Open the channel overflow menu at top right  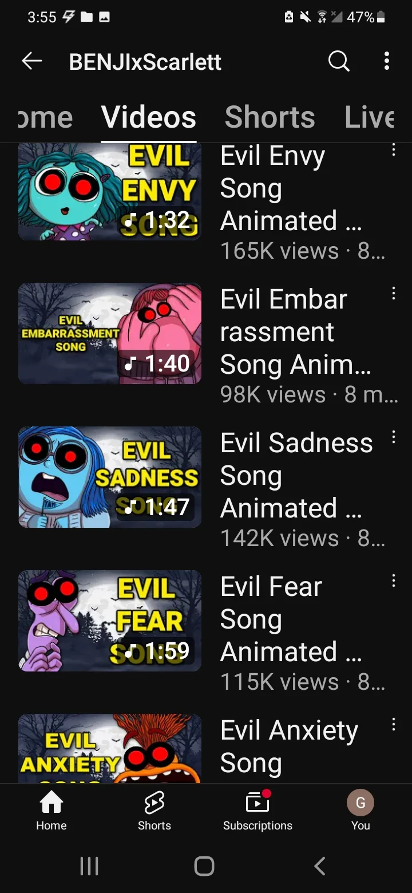pyautogui.click(x=387, y=61)
